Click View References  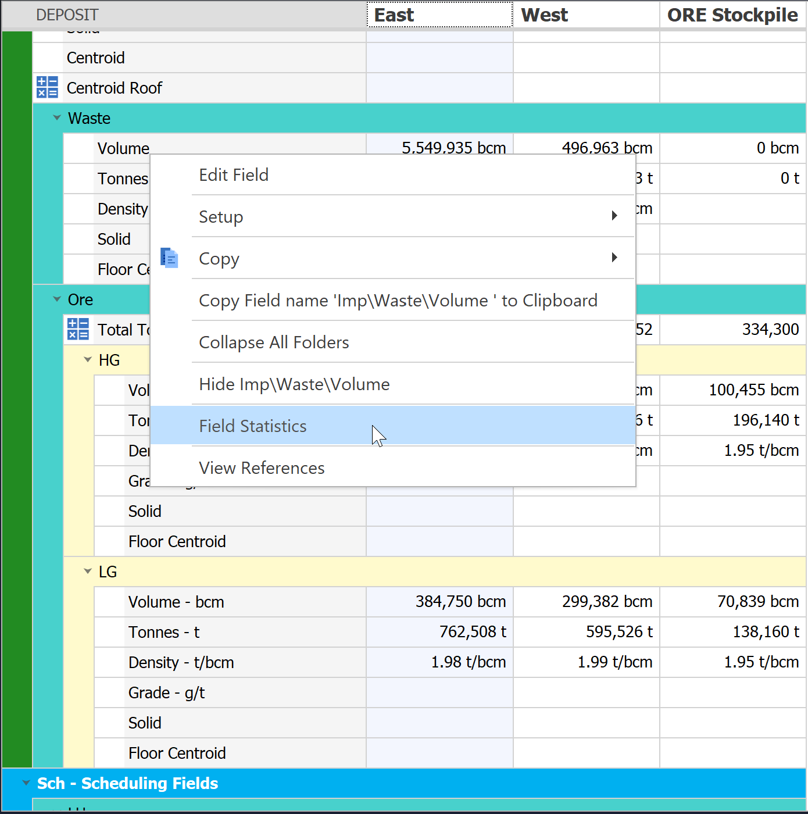262,467
